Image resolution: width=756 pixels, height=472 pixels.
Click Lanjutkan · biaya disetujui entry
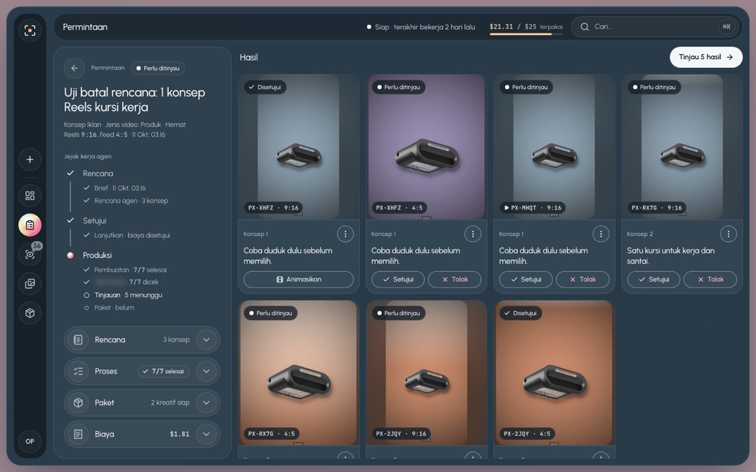(132, 235)
